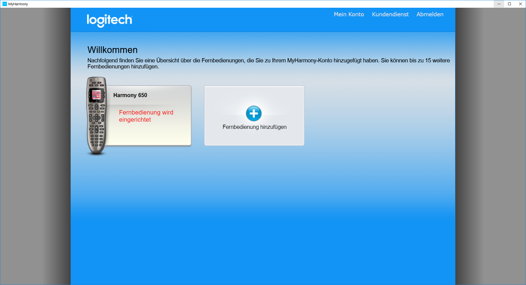Image resolution: width=526 pixels, height=285 pixels.
Task: Click the Logitech logo
Action: coord(110,20)
